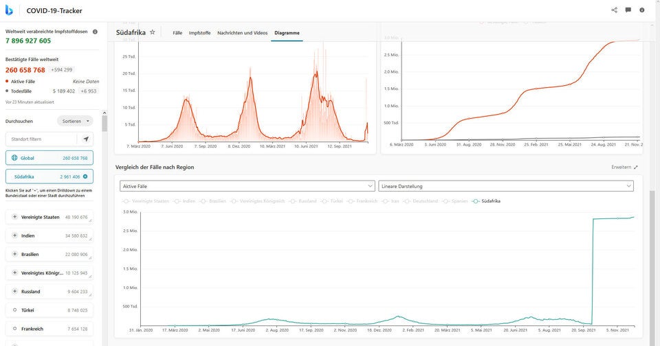Image resolution: width=660 pixels, height=346 pixels.
Task: Open the Sortieren dropdown
Action: [x=75, y=121]
